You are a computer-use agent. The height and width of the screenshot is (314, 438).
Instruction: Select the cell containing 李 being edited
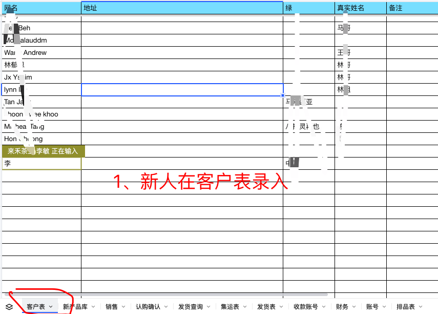(41, 164)
